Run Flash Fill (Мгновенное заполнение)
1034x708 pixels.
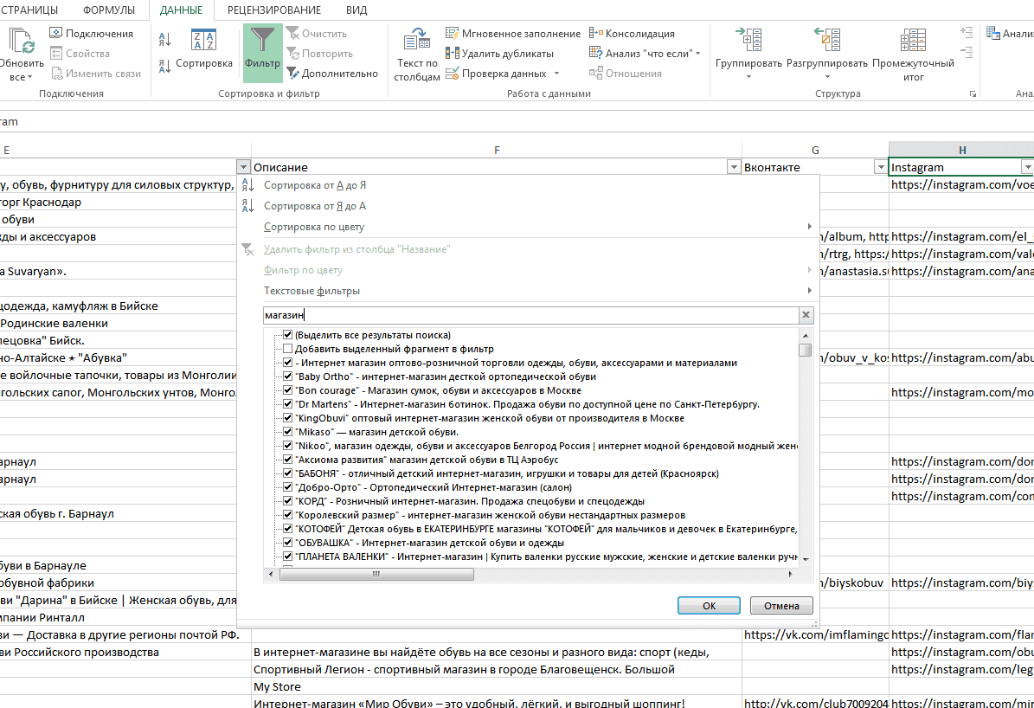coord(513,34)
